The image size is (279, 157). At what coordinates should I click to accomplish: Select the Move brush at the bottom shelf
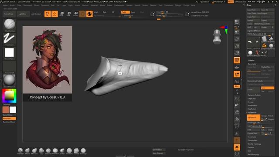tap(27, 151)
